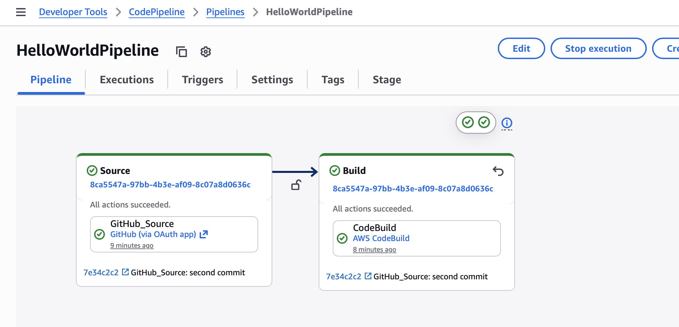
Task: Open the Triggers tab
Action: (203, 80)
